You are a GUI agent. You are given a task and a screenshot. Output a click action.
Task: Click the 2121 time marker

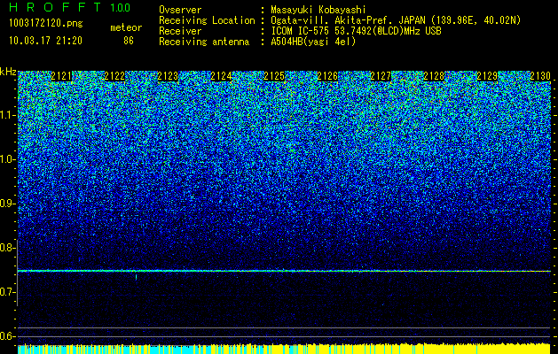61,76
